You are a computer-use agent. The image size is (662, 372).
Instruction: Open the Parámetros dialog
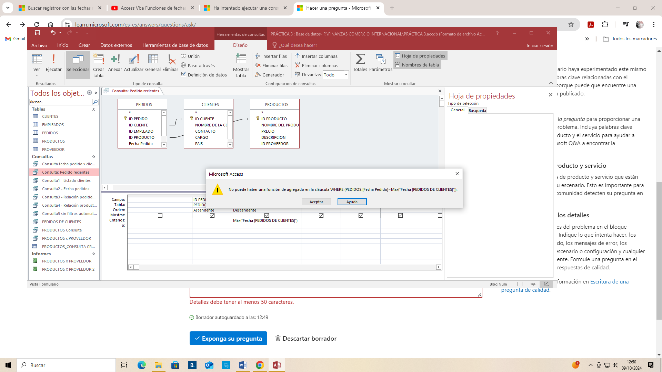click(x=381, y=63)
